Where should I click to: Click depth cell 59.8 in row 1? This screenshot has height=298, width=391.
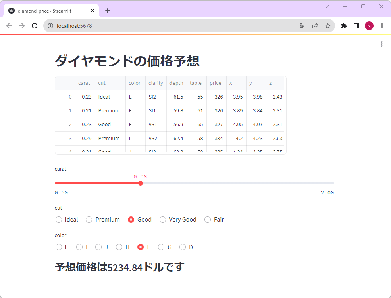click(x=177, y=111)
